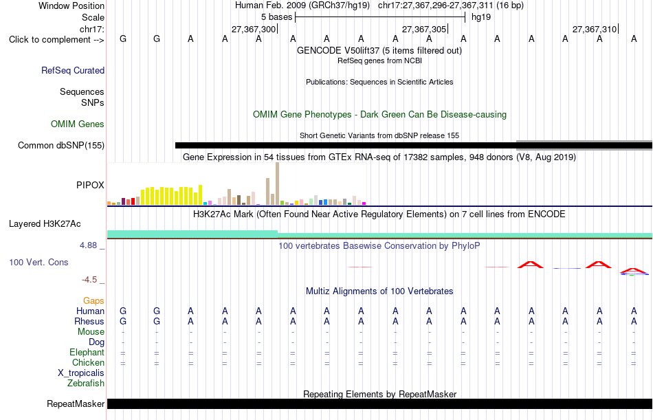Click the SNPs track label

[x=93, y=102]
